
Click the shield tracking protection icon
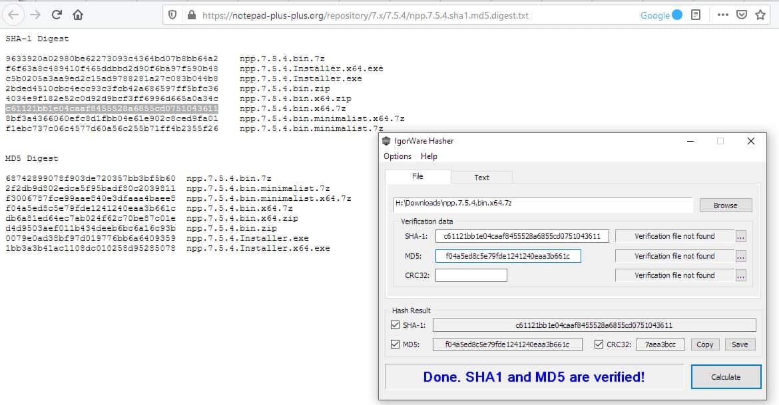coord(172,15)
